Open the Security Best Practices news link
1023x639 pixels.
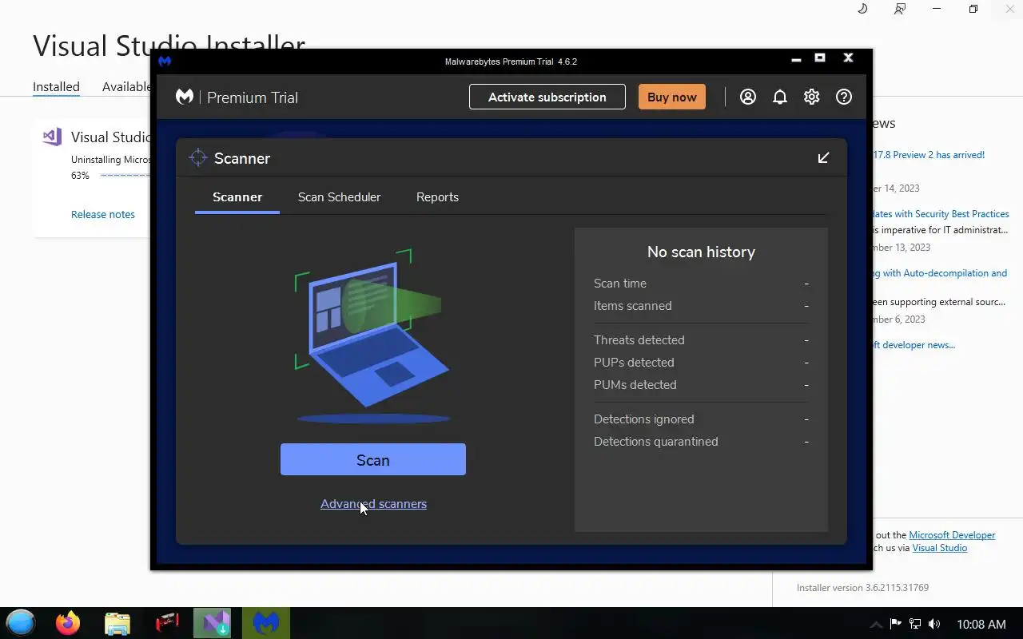[x=941, y=214]
